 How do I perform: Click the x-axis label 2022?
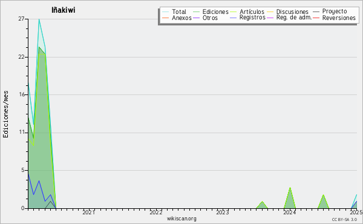[x=156, y=212]
